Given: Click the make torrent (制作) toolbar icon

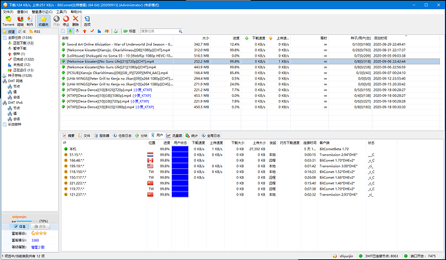Looking at the screenshot, I should click(x=30, y=21).
